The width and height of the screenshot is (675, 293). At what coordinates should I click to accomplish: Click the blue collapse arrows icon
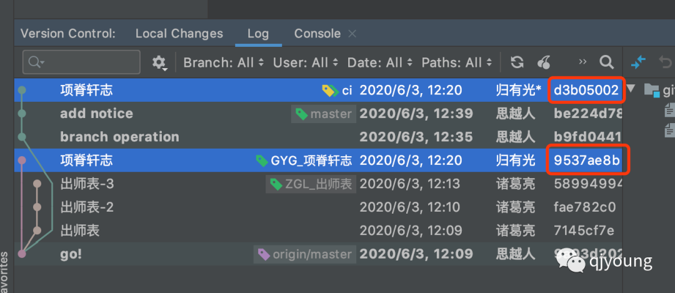(x=638, y=63)
